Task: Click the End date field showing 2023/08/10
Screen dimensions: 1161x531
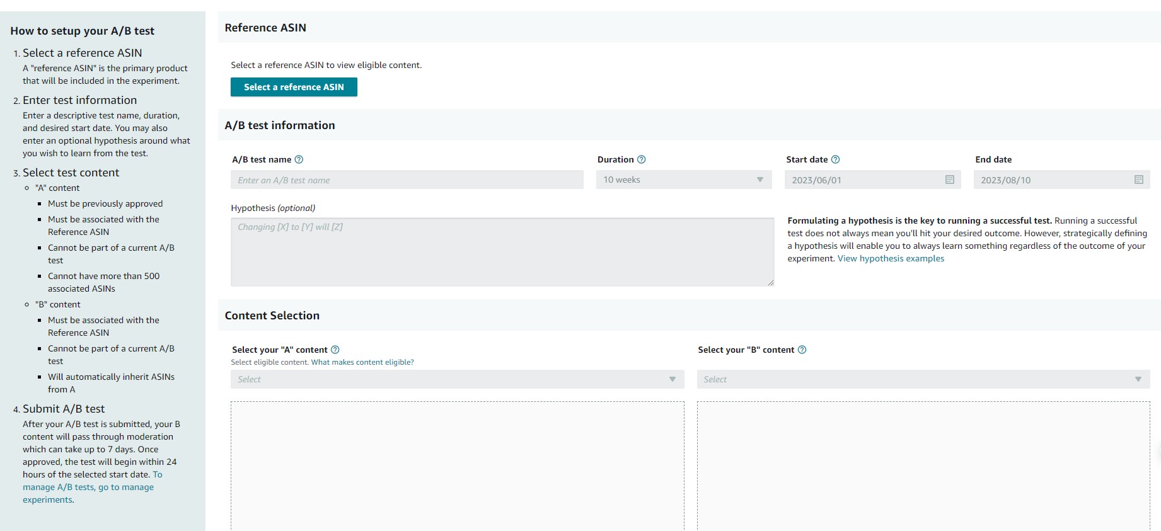Action: (1053, 180)
